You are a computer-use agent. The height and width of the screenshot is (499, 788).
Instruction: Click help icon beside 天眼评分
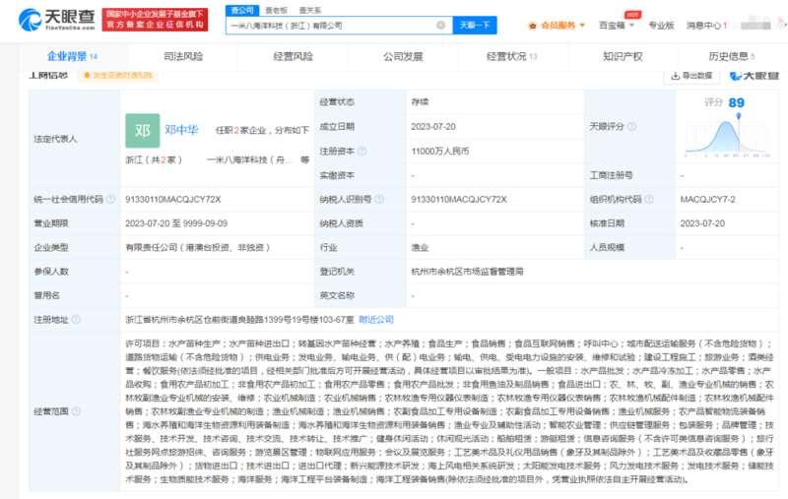(631, 127)
